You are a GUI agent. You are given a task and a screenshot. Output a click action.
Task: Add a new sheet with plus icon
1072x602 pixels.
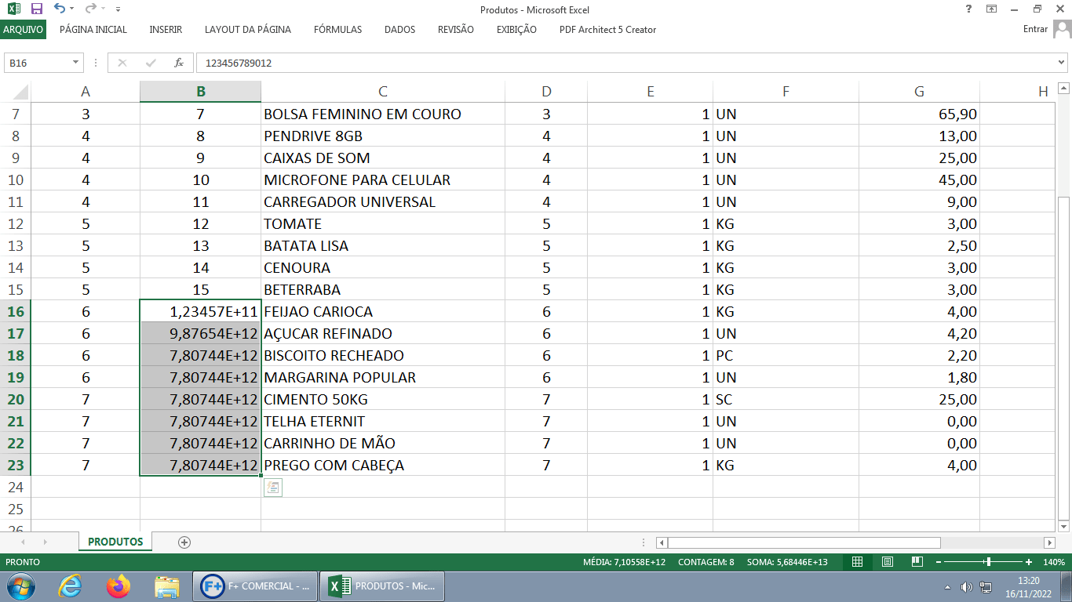184,542
